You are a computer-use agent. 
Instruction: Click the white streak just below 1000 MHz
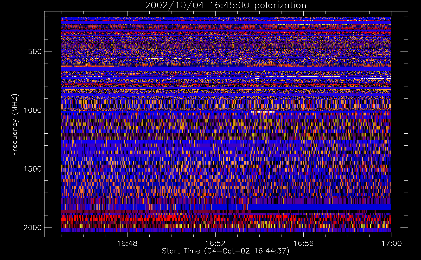263,112
